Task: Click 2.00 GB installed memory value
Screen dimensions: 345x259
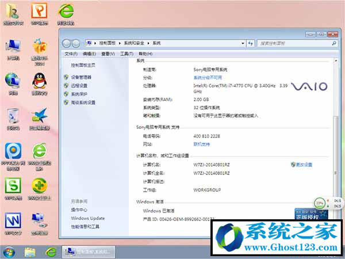Action: tap(201, 100)
